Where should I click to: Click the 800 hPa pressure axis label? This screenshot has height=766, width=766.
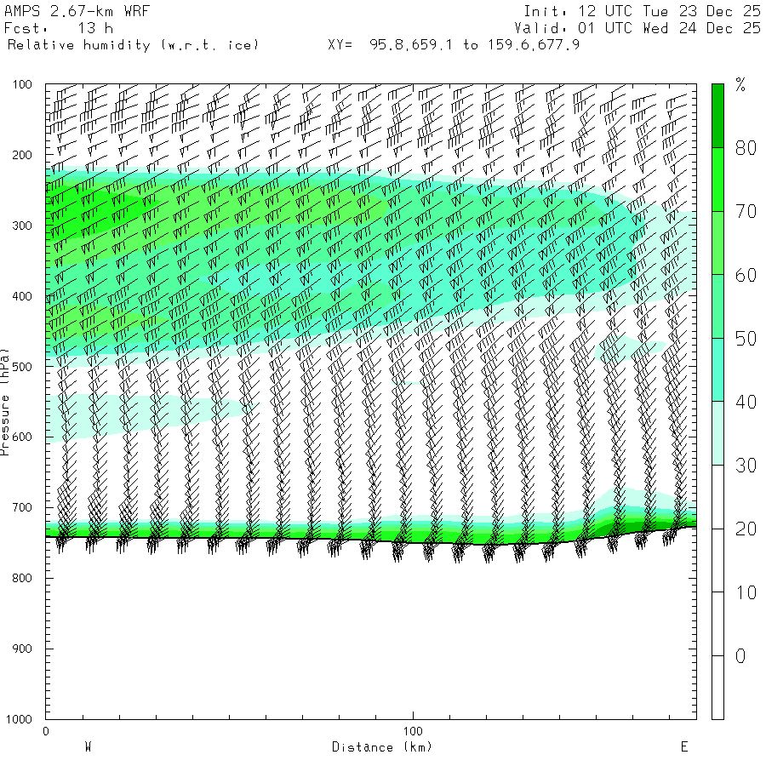(22, 578)
